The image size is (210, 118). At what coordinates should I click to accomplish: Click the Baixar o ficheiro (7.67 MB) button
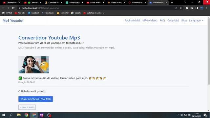click(x=35, y=99)
